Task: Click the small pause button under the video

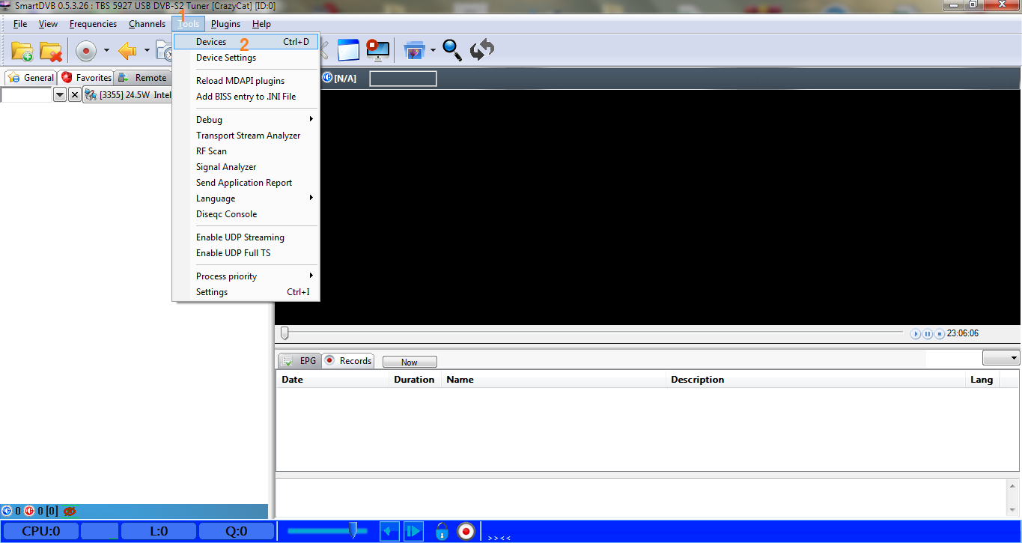Action: [x=928, y=334]
